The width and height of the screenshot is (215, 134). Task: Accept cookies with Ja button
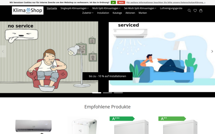pos(113,3)
